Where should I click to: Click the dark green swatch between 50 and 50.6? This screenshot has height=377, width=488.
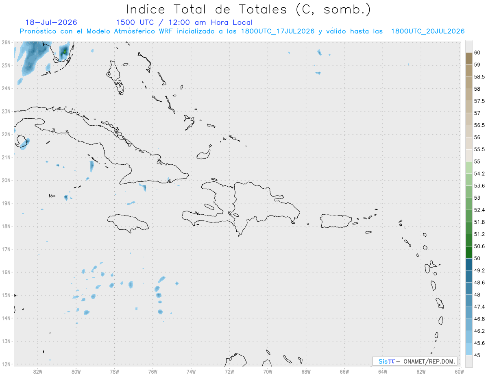coord(469,252)
